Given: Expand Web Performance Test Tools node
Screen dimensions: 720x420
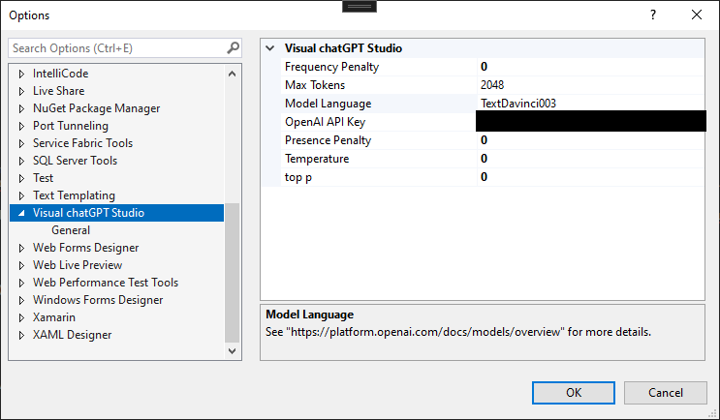Looking at the screenshot, I should tap(21, 283).
